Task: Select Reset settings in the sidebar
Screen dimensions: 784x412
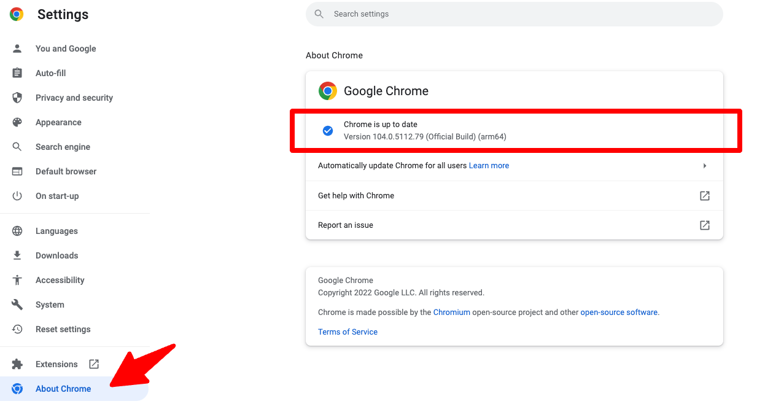Action: pyautogui.click(x=63, y=329)
